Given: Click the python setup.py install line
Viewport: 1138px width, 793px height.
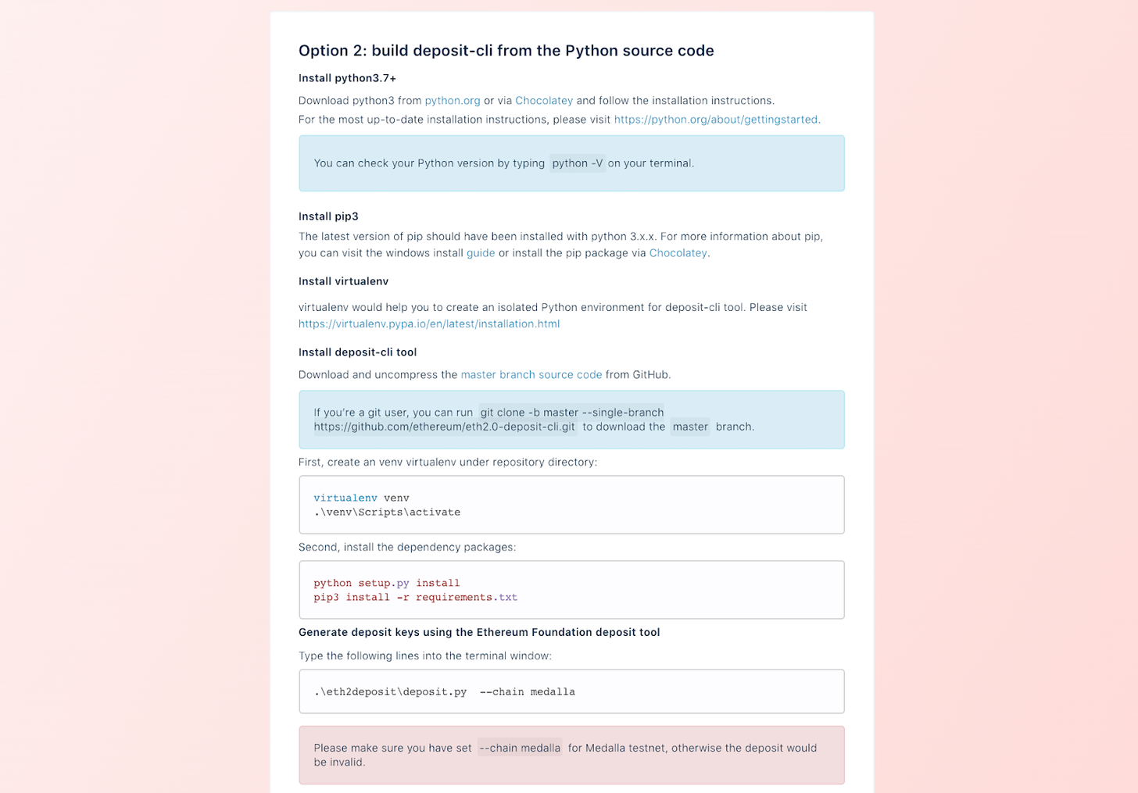Looking at the screenshot, I should (x=387, y=583).
